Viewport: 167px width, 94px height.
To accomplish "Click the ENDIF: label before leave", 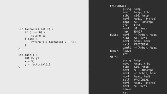I will [x=115, y=51].
